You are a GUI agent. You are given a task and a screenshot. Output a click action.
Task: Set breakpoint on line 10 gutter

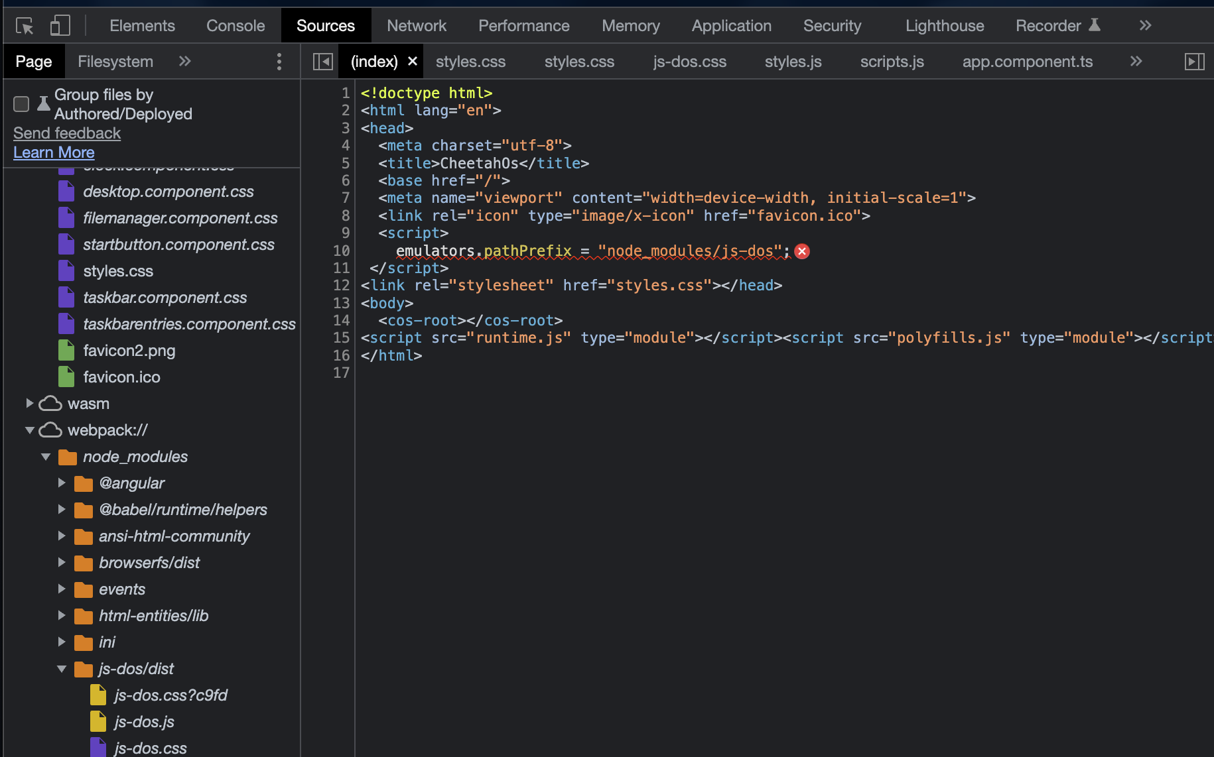click(341, 251)
